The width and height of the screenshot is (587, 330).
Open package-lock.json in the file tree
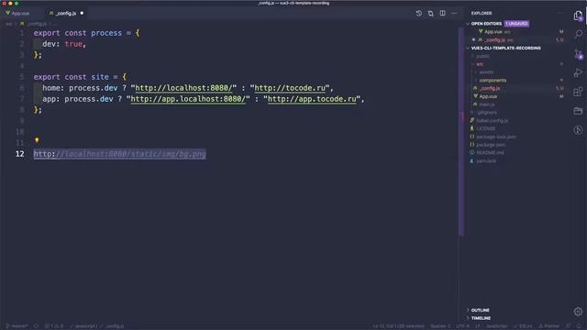point(496,137)
